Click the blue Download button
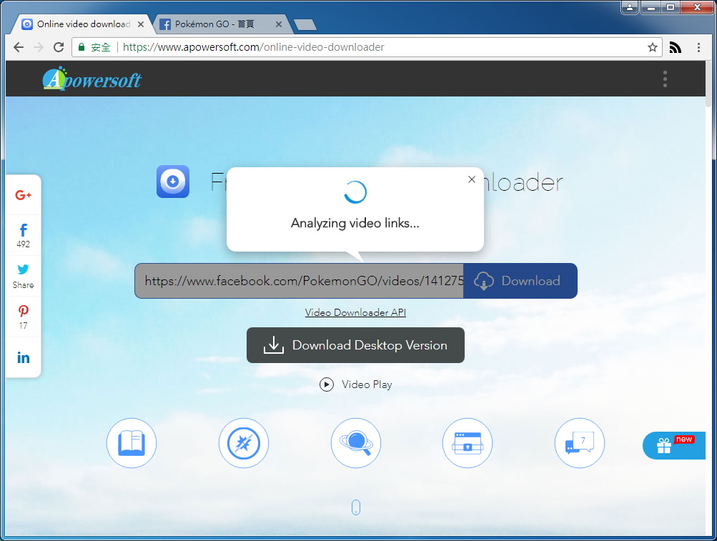 click(520, 281)
